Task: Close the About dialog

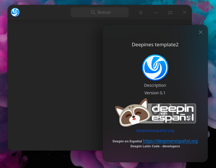Action: pyautogui.click(x=201, y=32)
